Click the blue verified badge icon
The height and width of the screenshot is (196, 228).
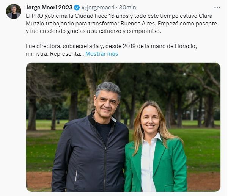click(77, 8)
